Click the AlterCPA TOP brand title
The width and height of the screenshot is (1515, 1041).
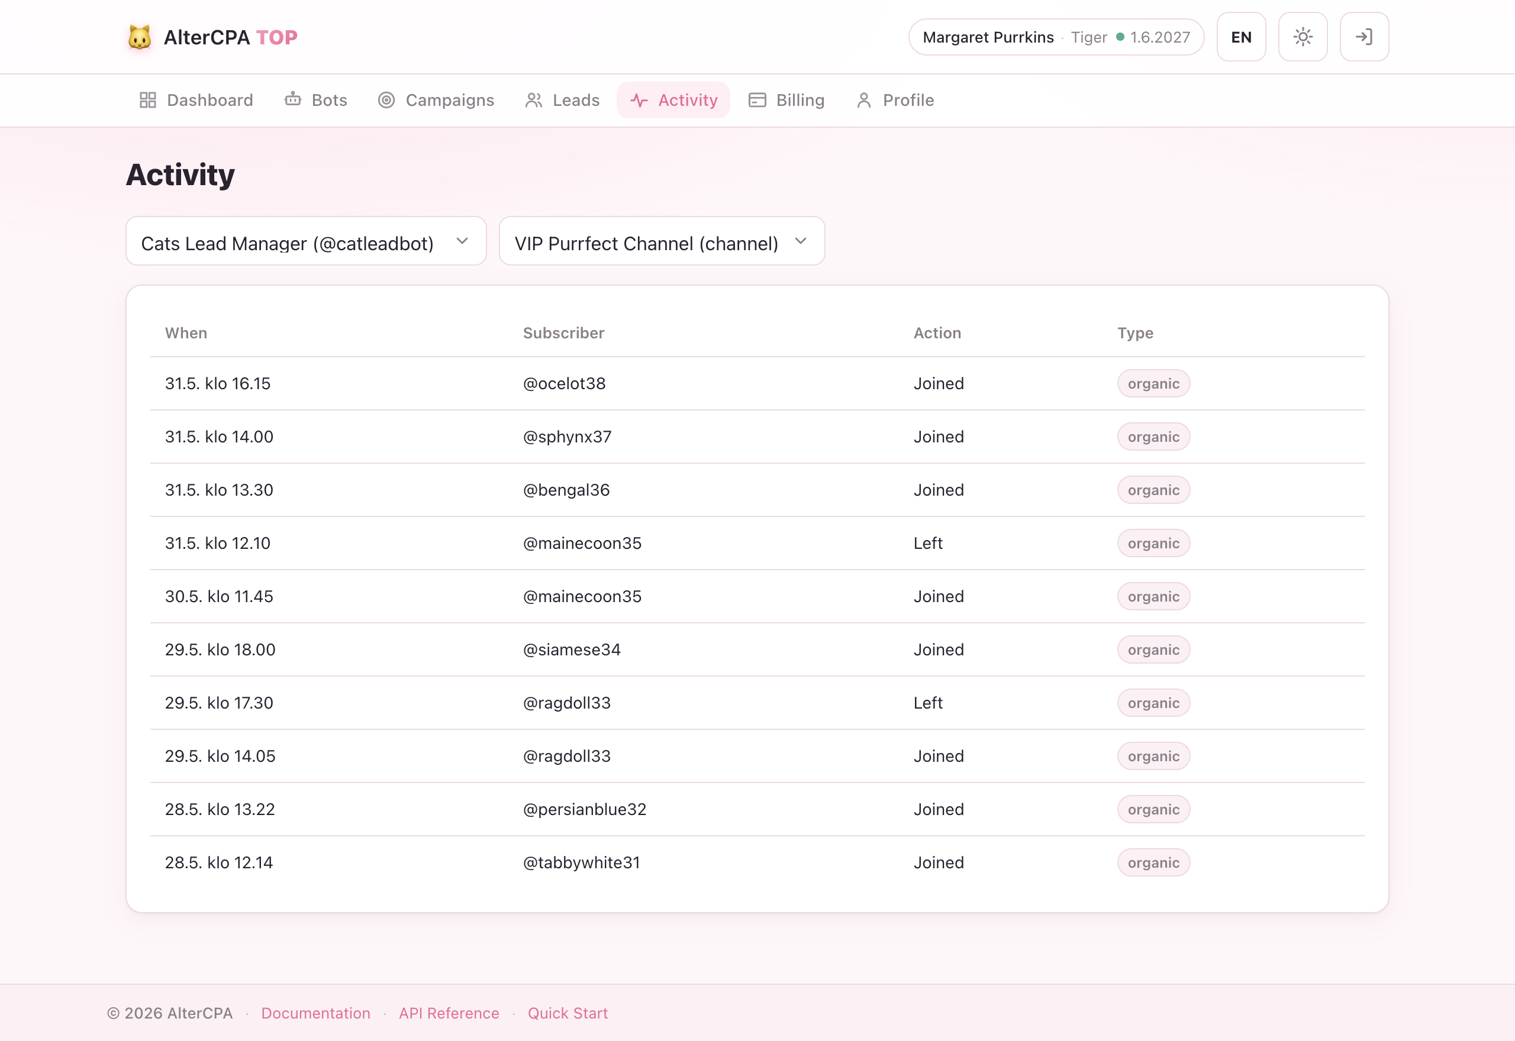click(x=230, y=37)
